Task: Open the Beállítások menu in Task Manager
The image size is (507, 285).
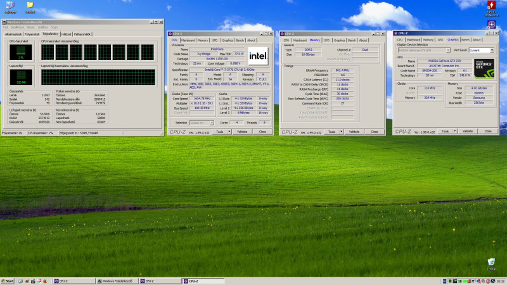Action: [18, 27]
